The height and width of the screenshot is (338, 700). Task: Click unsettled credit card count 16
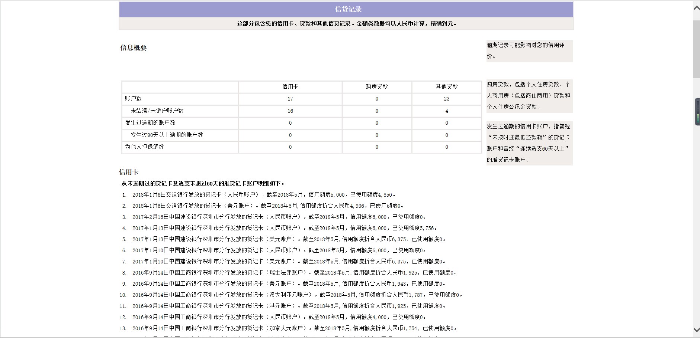click(x=290, y=111)
